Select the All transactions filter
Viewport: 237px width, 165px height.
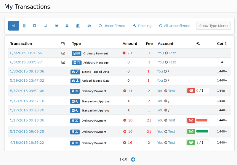(x=14, y=26)
